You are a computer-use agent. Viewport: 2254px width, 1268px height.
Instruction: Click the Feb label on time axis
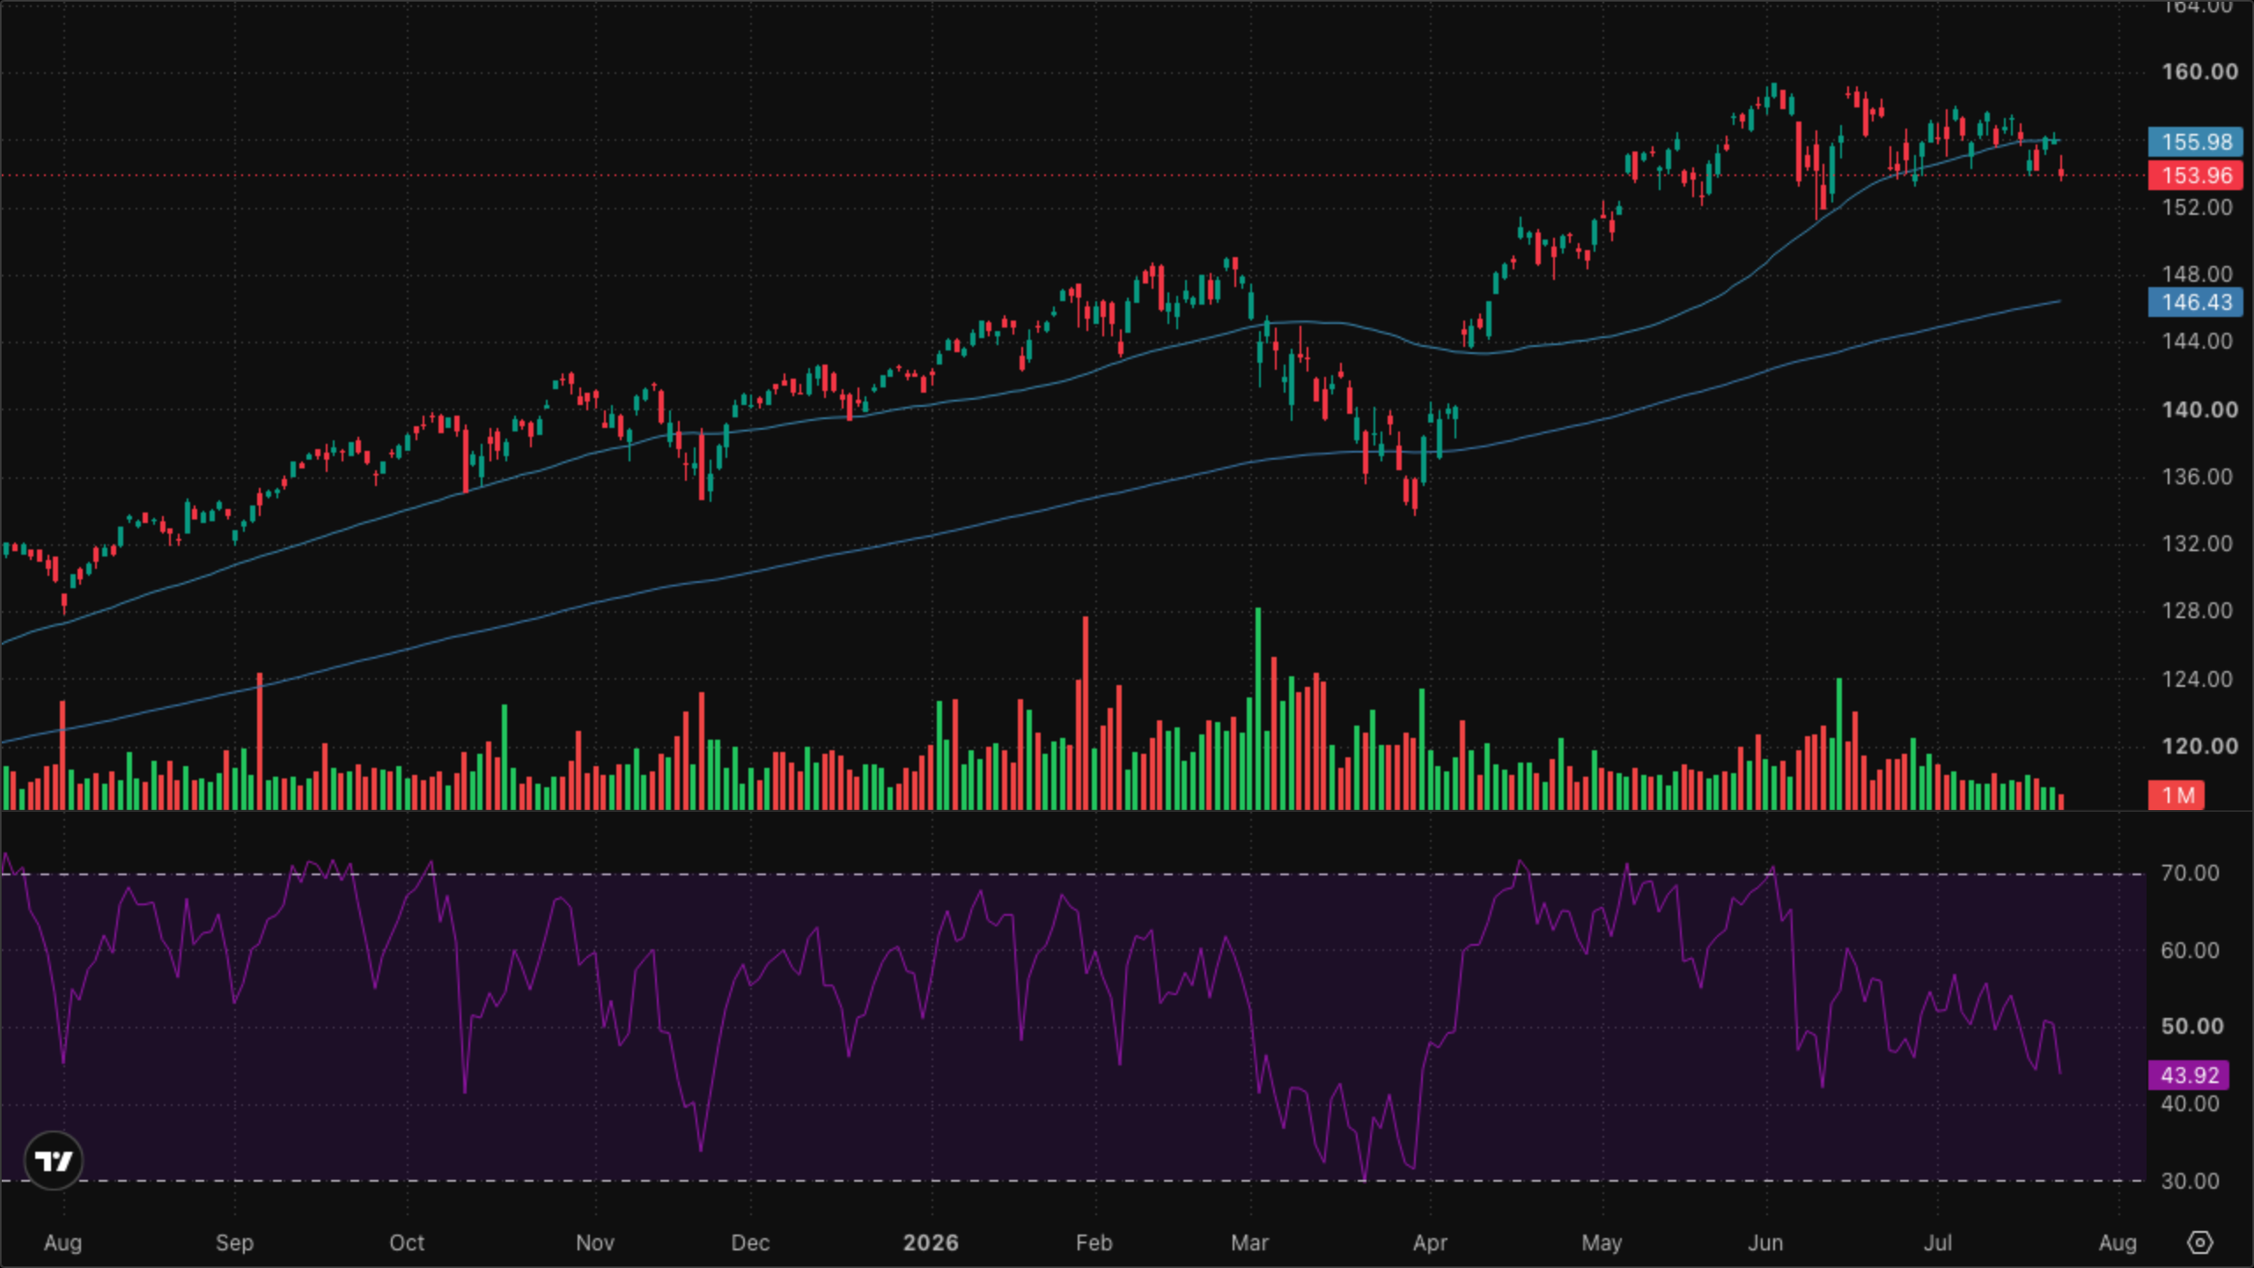point(1094,1243)
